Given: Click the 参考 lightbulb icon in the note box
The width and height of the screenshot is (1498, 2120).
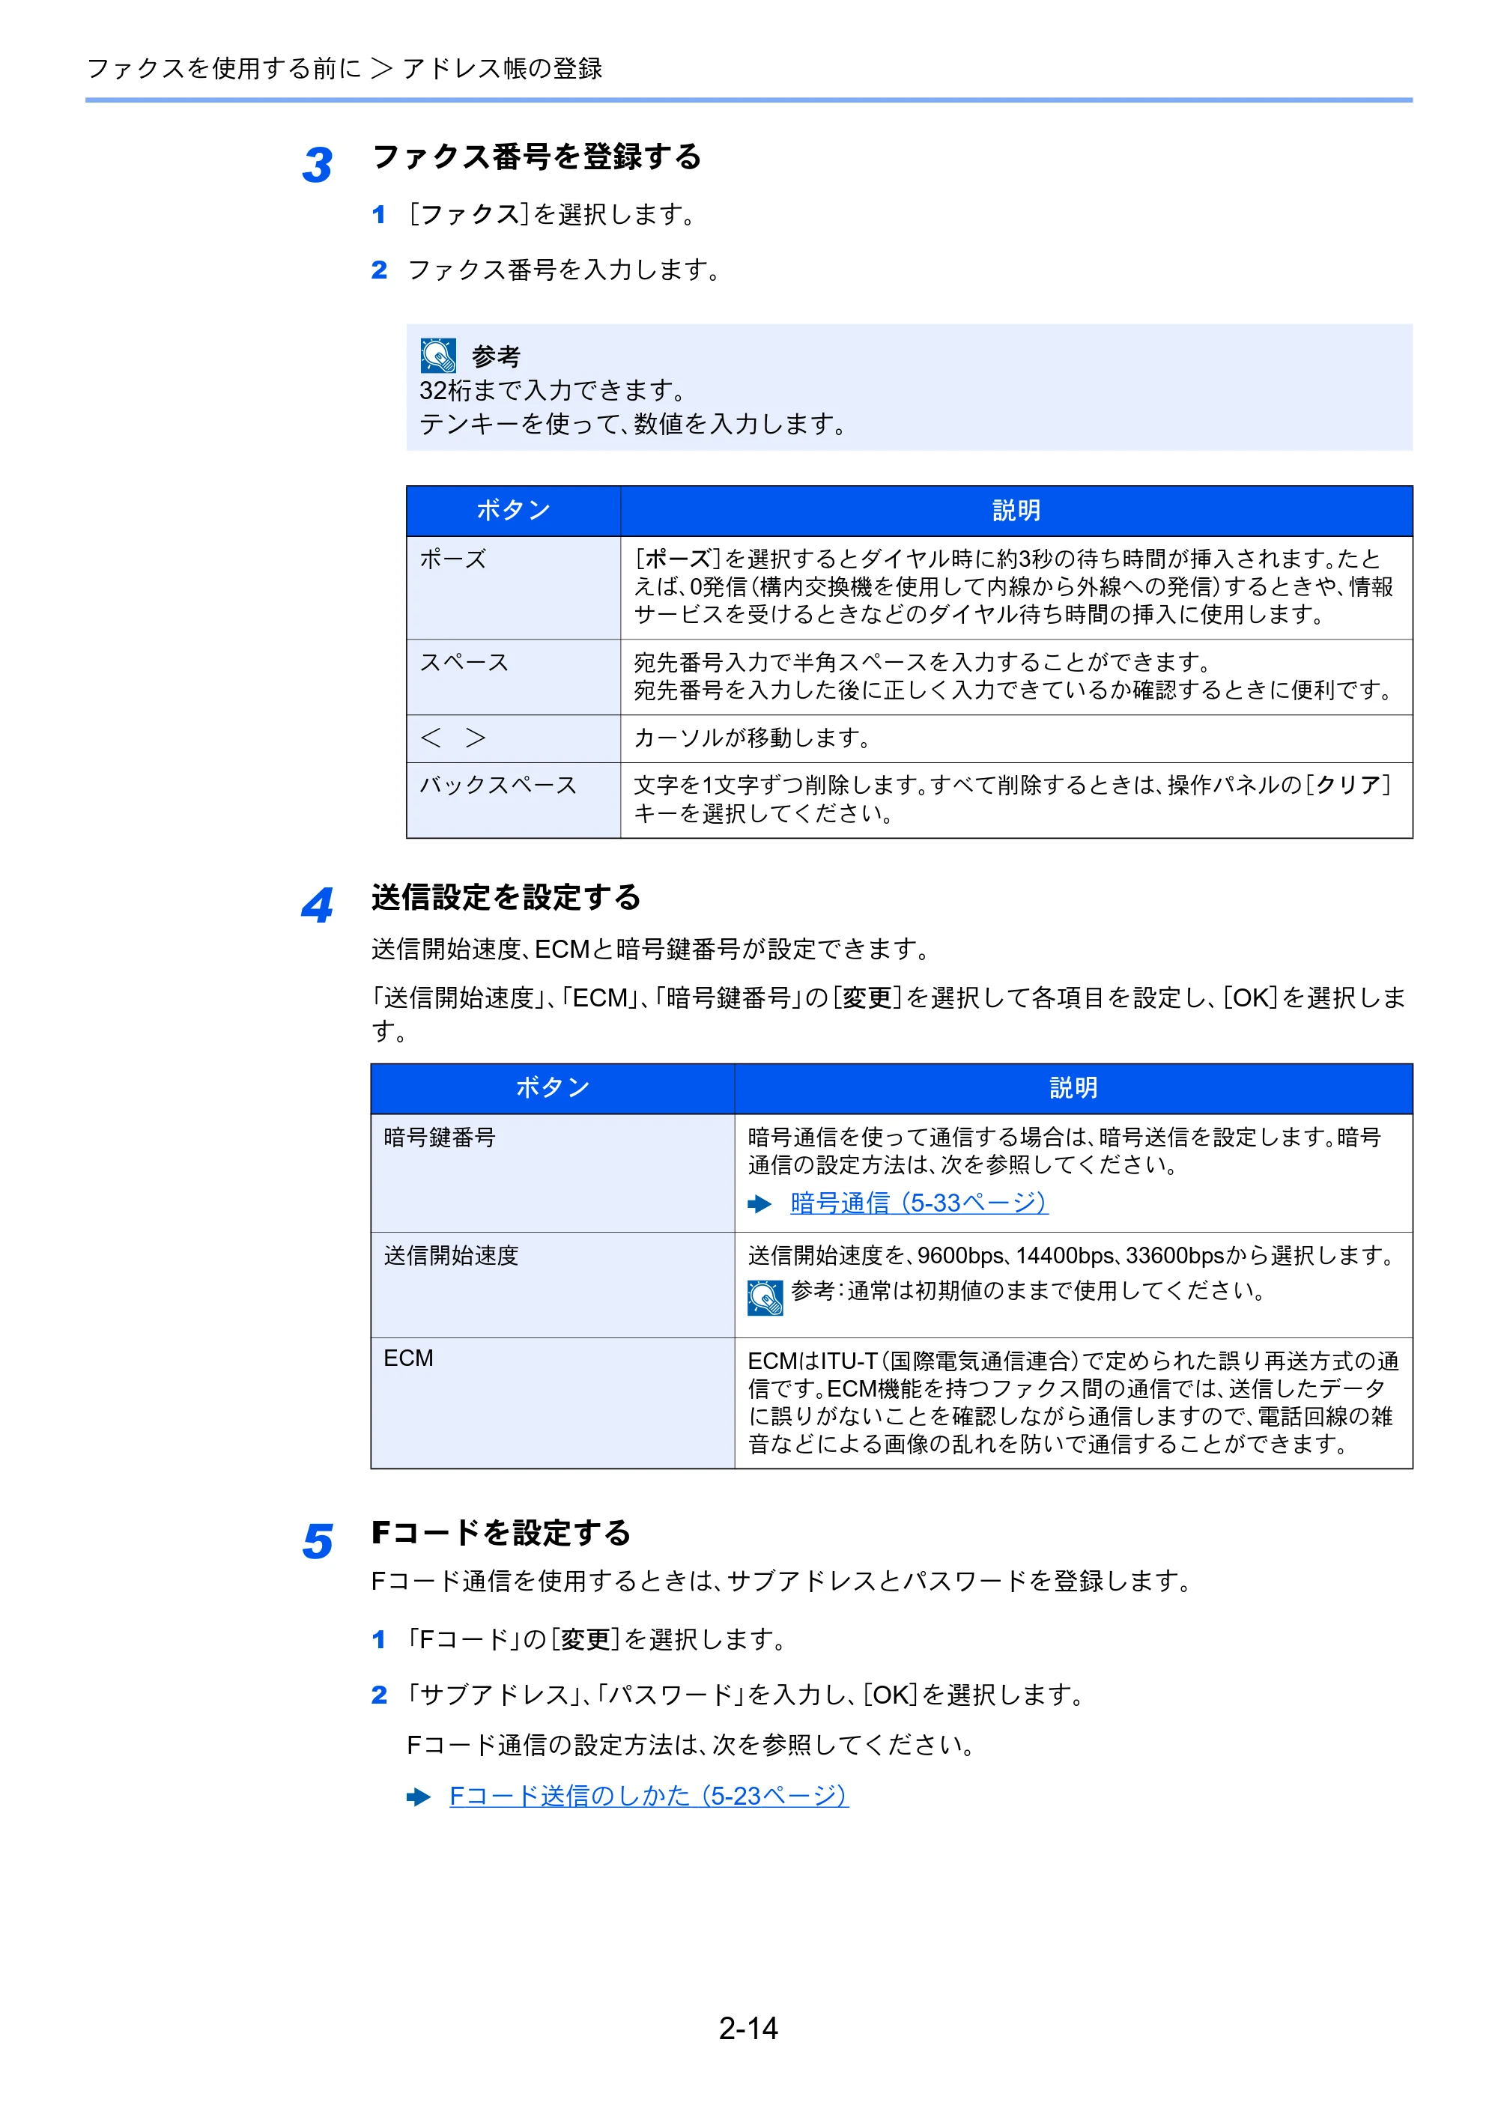Looking at the screenshot, I should 437,356.
